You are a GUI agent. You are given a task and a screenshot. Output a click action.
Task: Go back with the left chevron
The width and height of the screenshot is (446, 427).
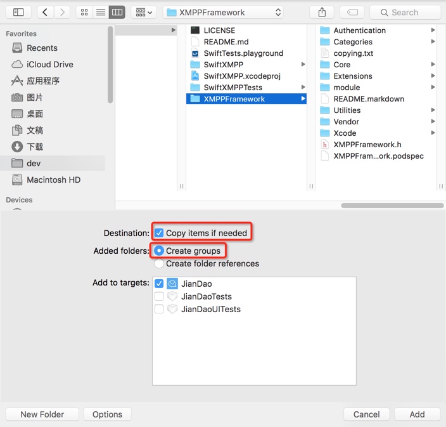pyautogui.click(x=45, y=12)
